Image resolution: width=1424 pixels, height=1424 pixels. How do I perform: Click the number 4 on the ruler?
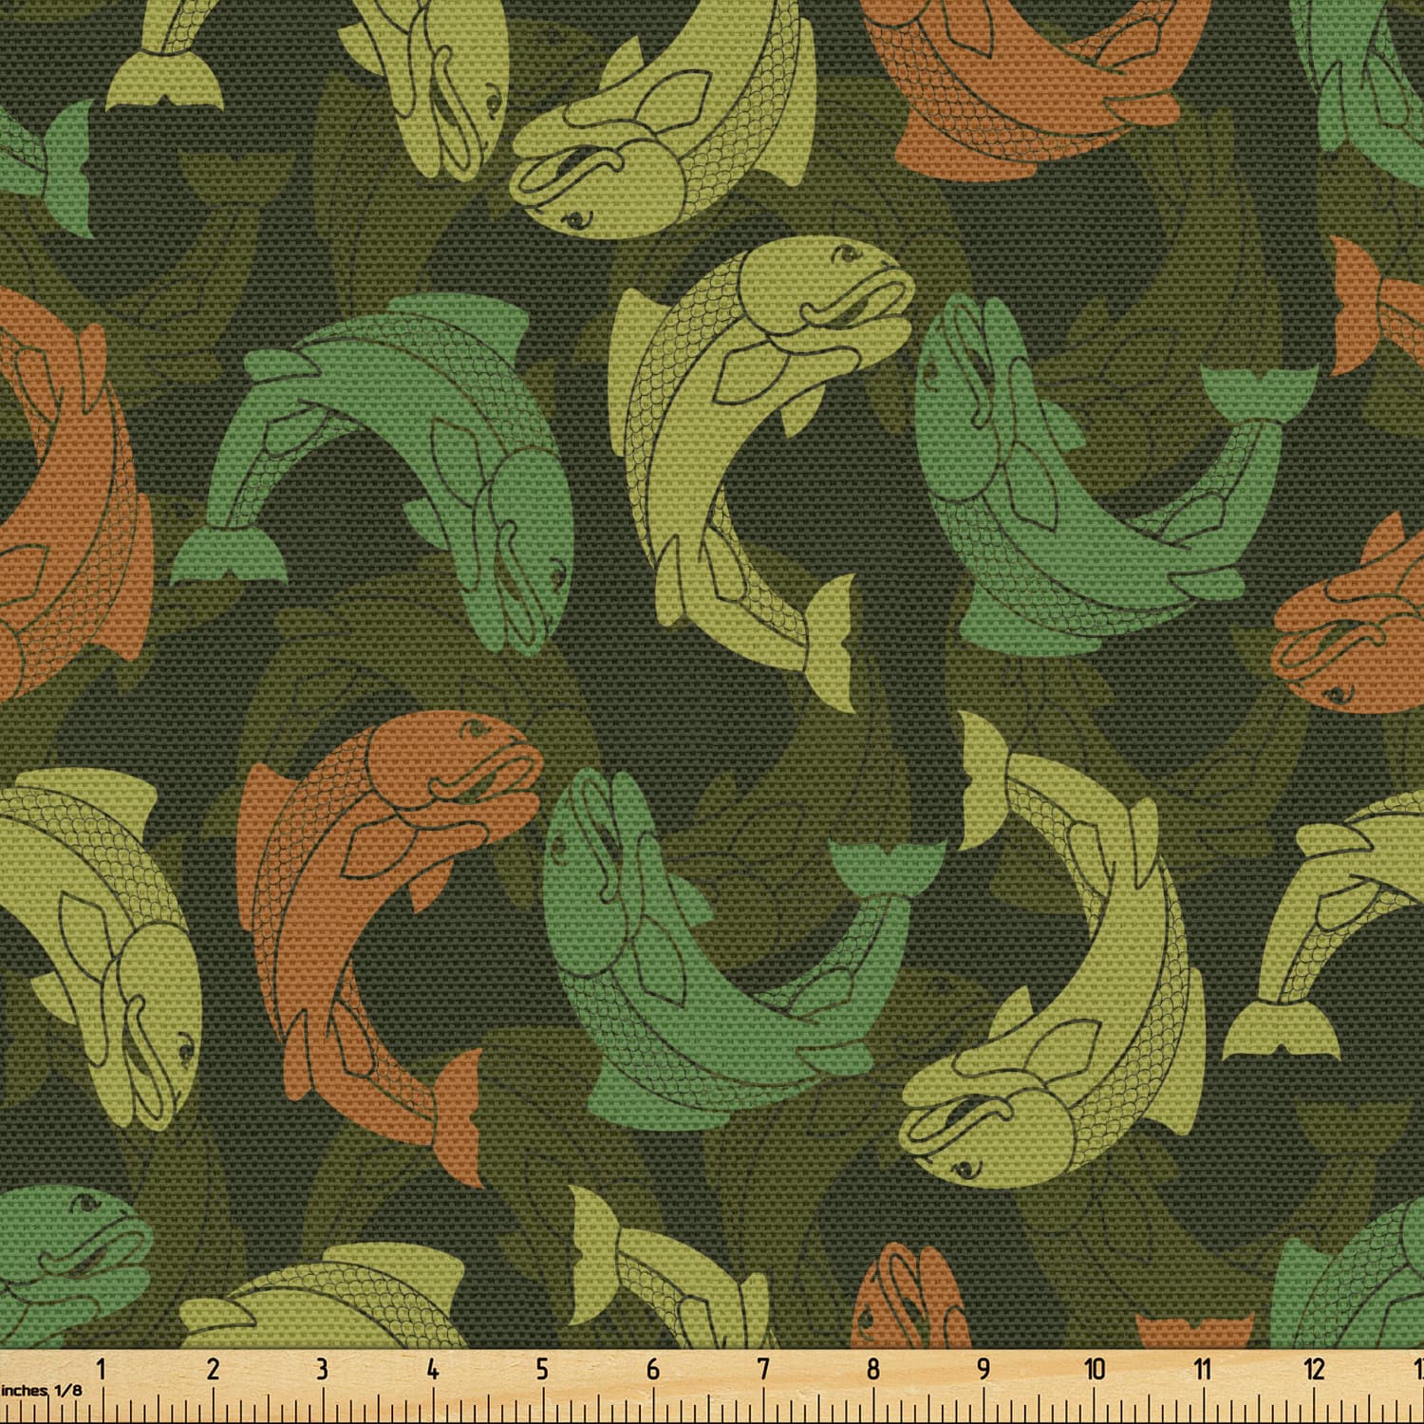coord(433,1368)
